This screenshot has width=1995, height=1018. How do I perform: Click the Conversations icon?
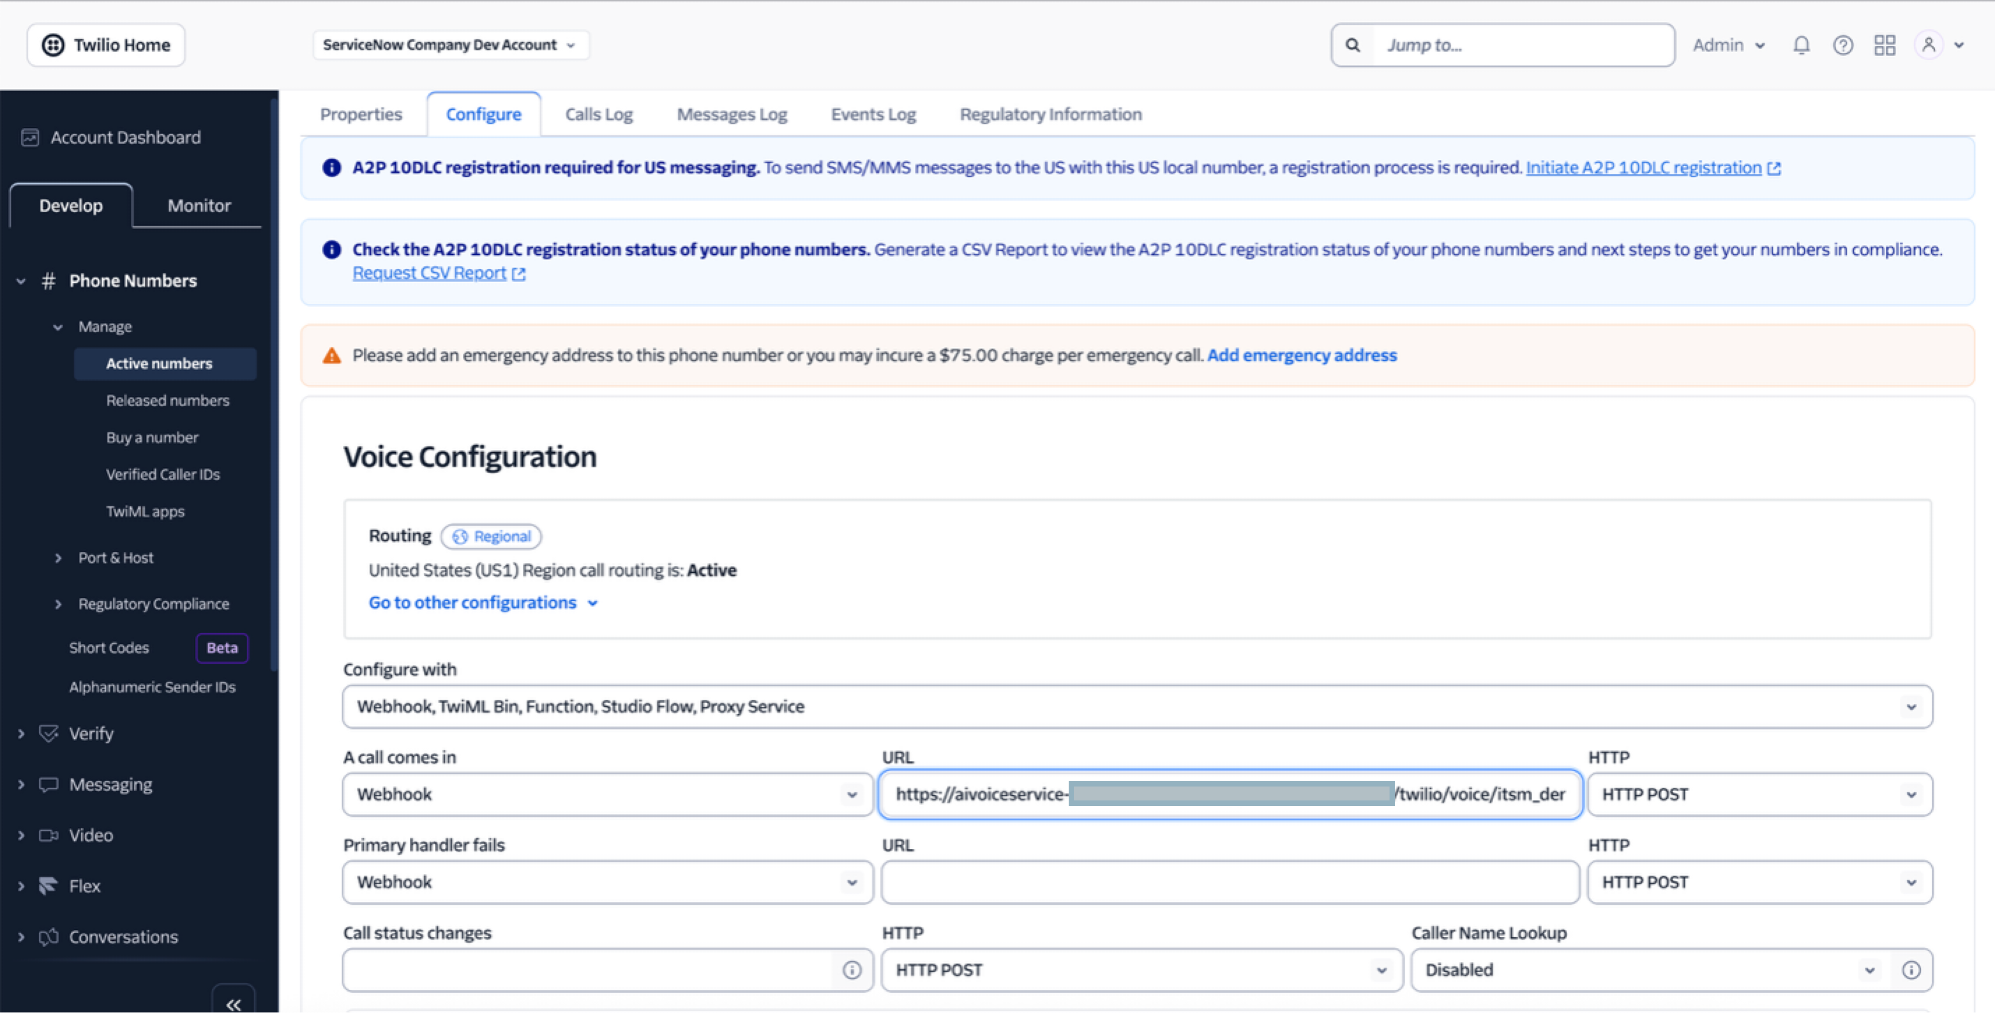tap(49, 938)
